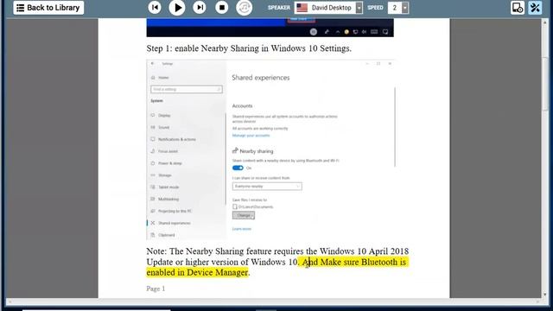Click the Back to Library button
Screen dimensions: 553x311
(x=48, y=8)
